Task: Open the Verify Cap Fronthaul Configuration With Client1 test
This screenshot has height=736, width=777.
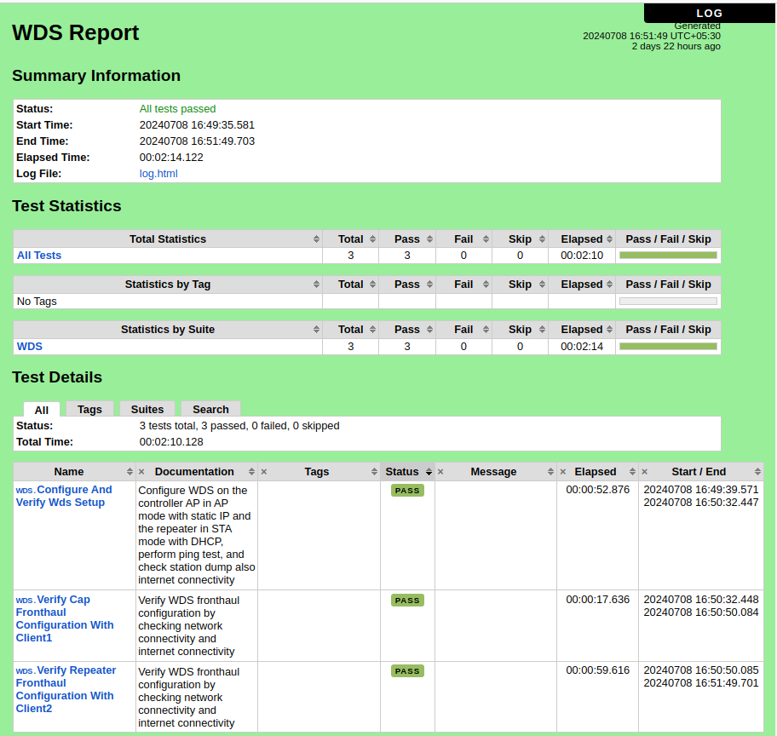Action: tap(65, 618)
